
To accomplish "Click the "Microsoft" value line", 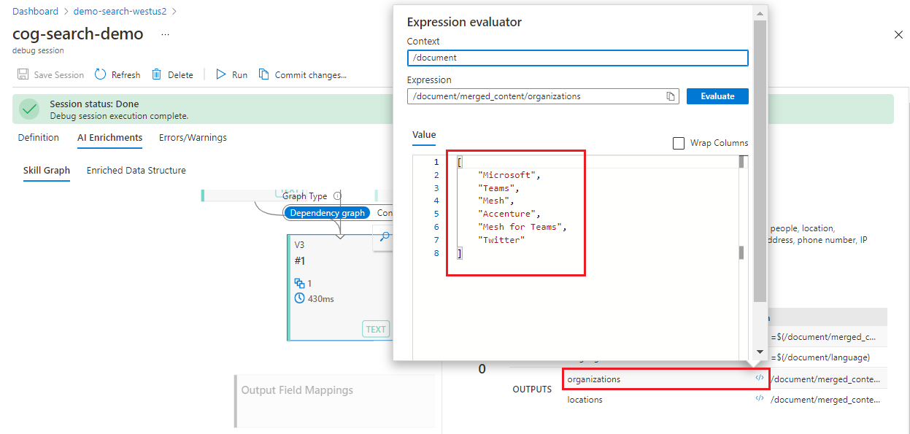I will tap(509, 175).
